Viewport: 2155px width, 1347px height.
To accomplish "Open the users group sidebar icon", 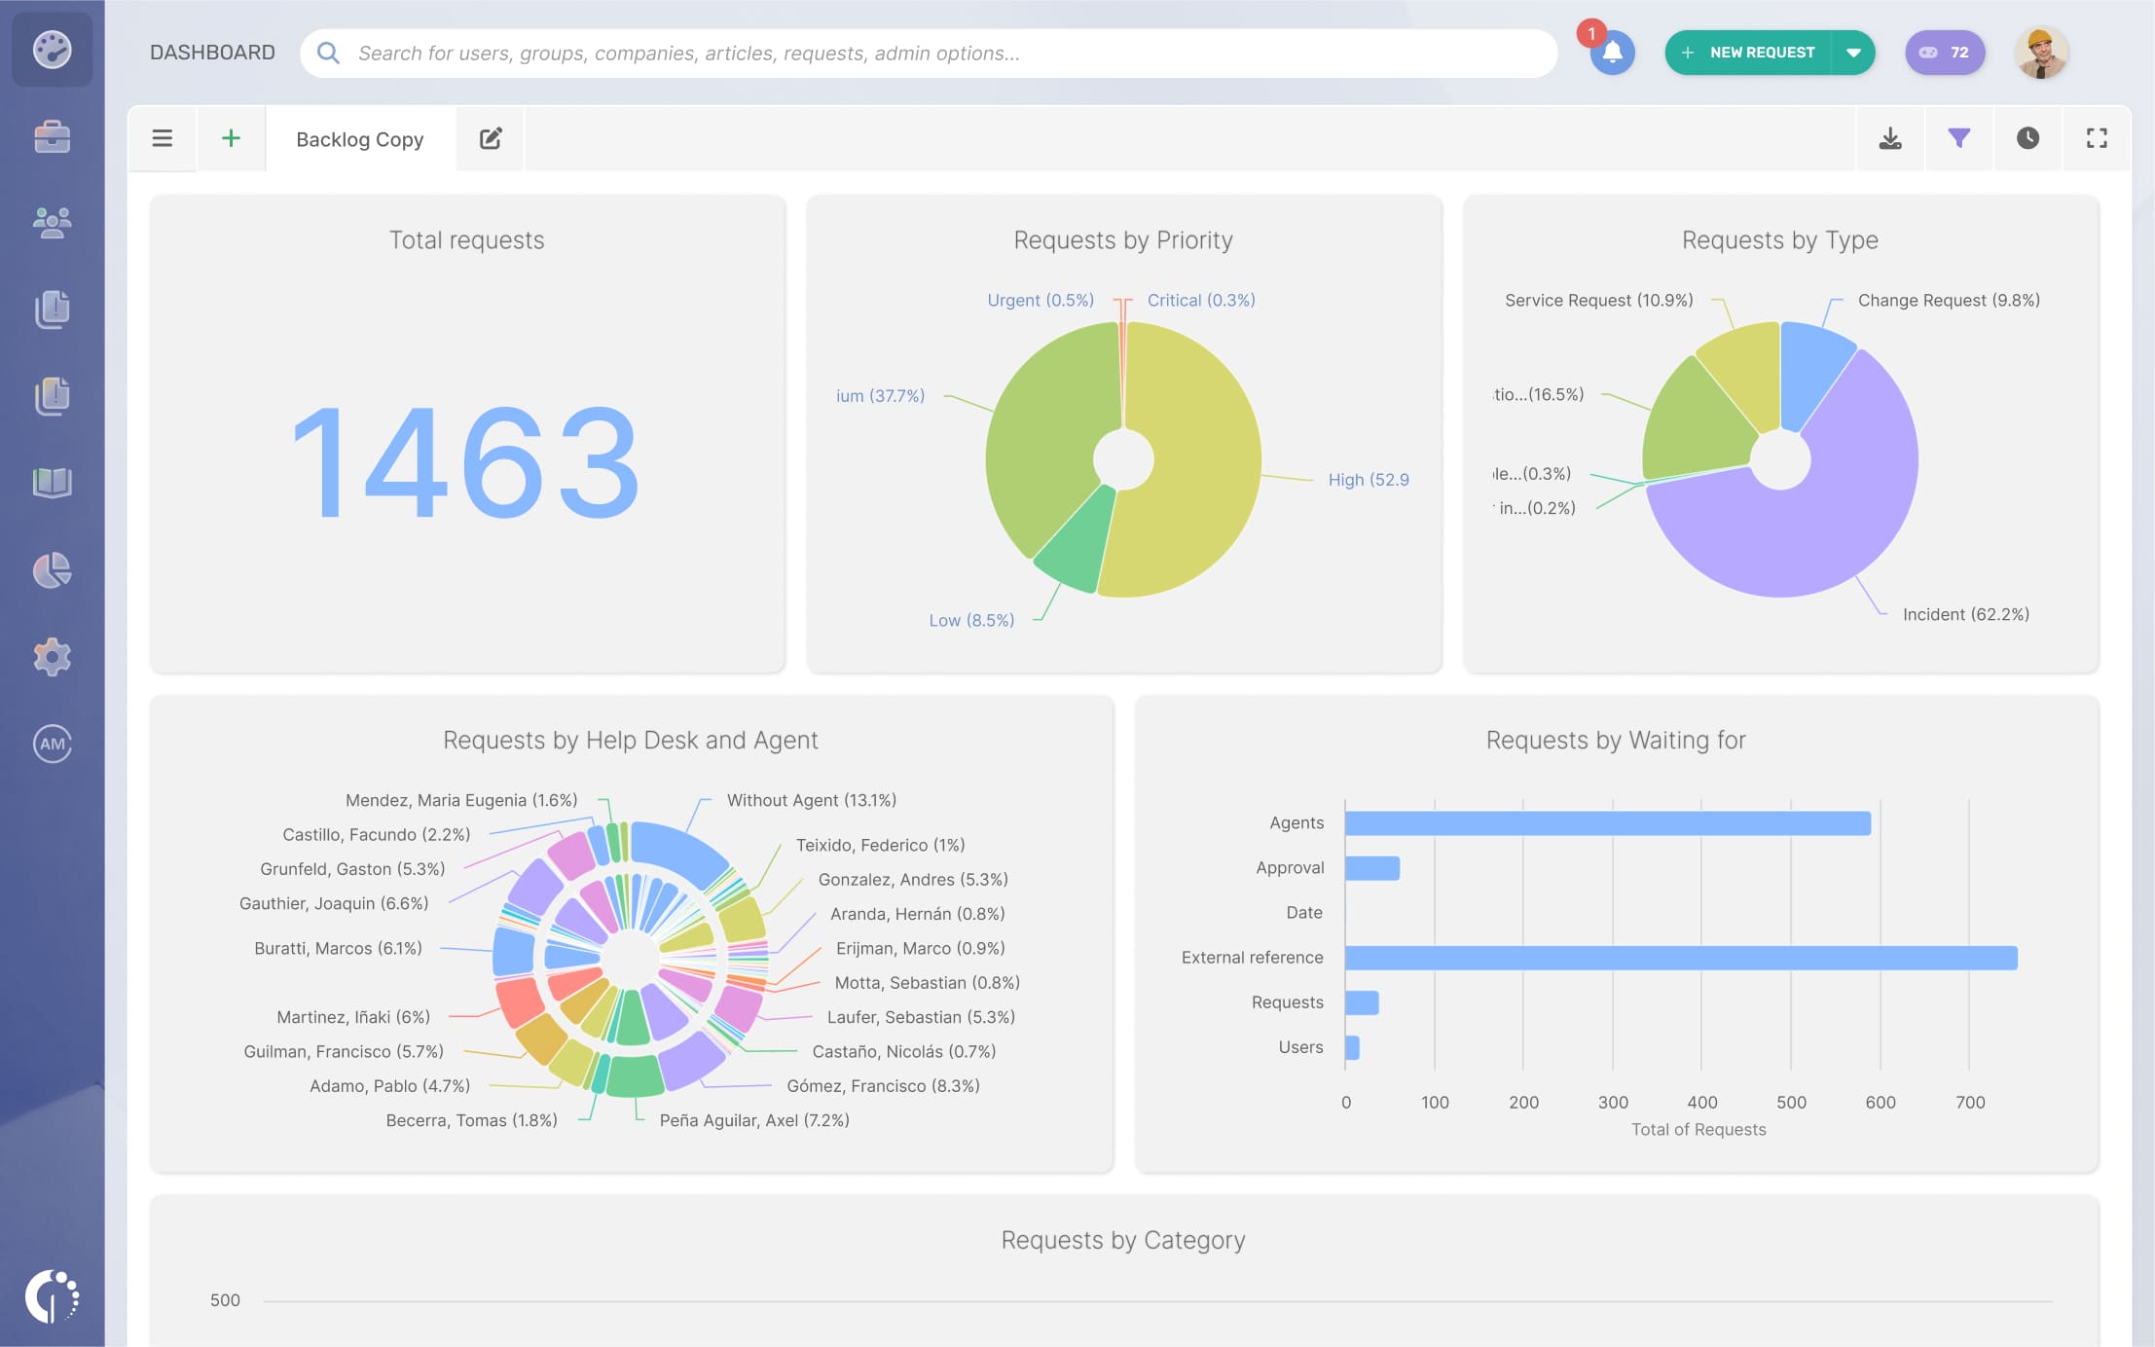I will pos(52,223).
